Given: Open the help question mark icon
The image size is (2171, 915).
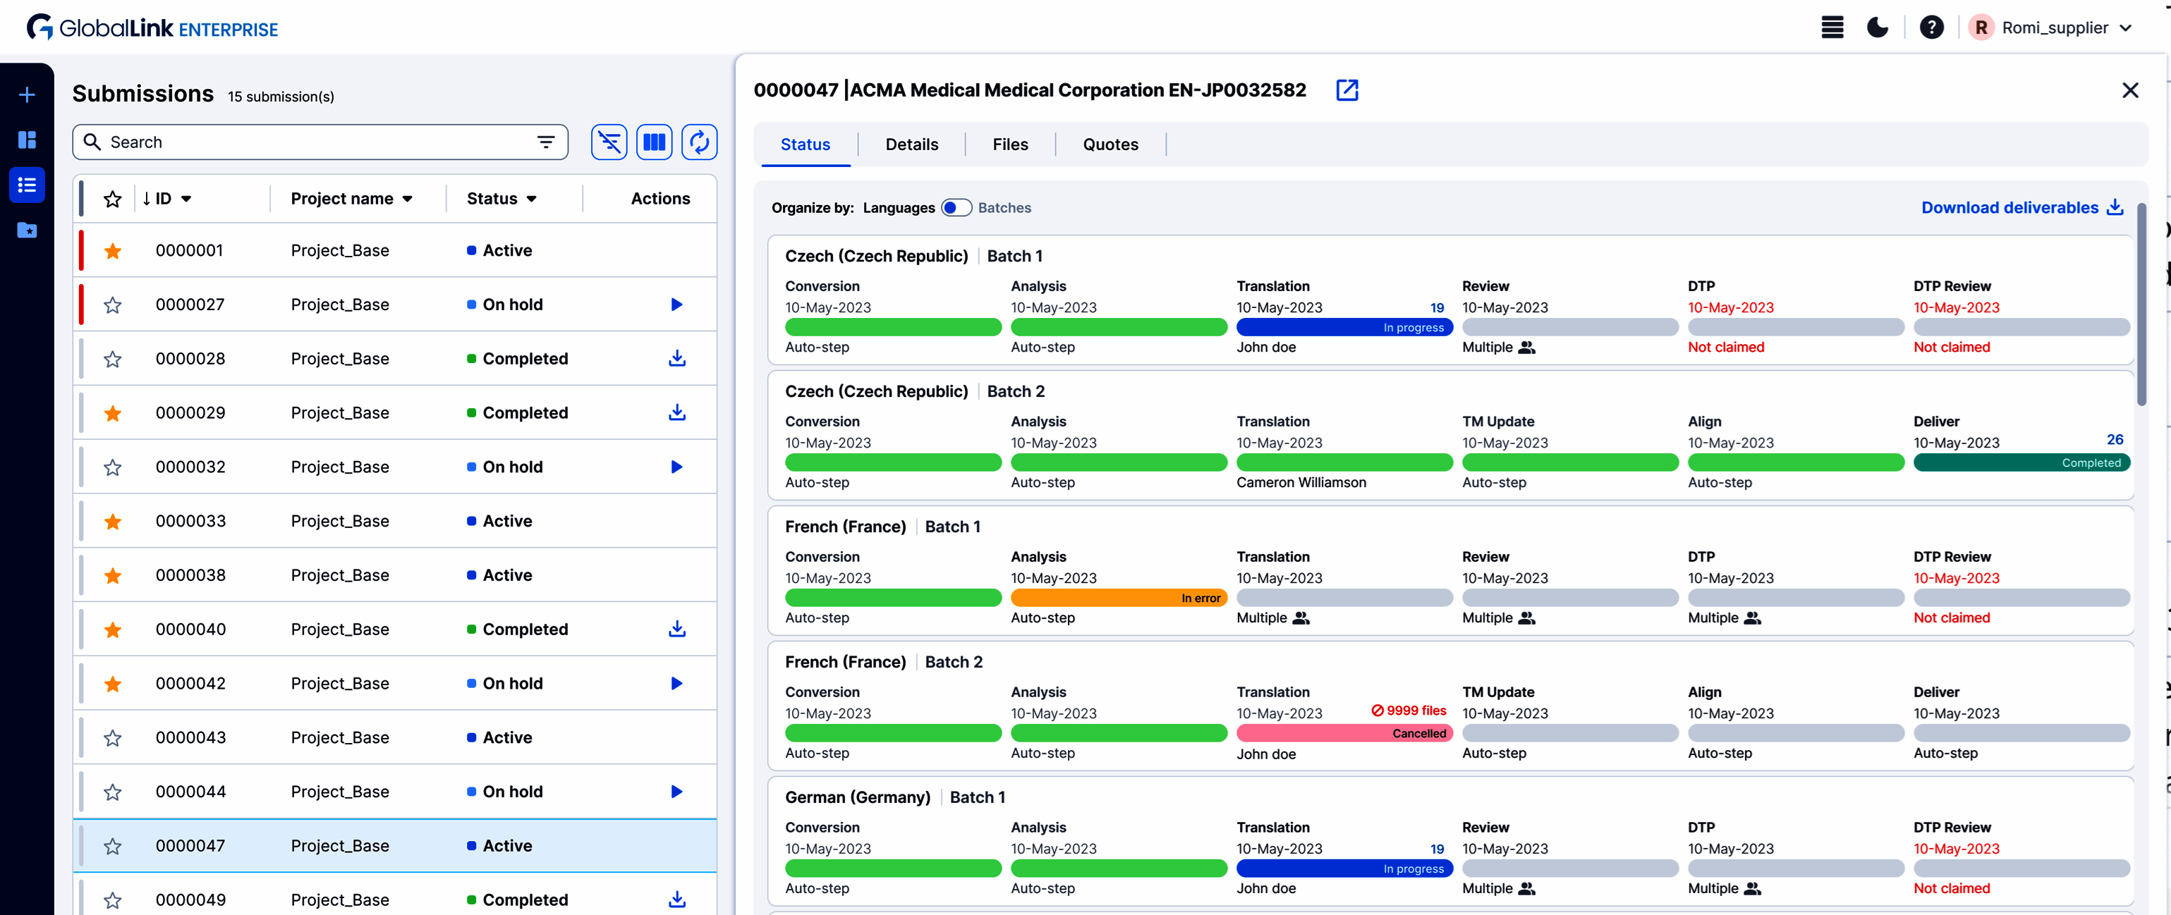Looking at the screenshot, I should tap(1930, 27).
